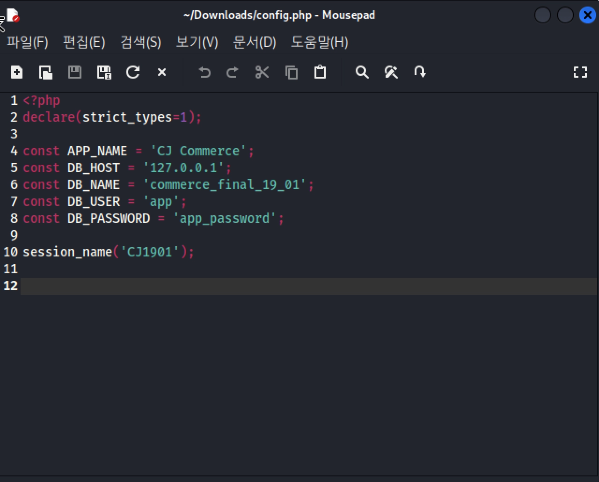Click the Mousepad app icon in the title bar
Image resolution: width=599 pixels, height=482 pixels.
click(x=14, y=15)
